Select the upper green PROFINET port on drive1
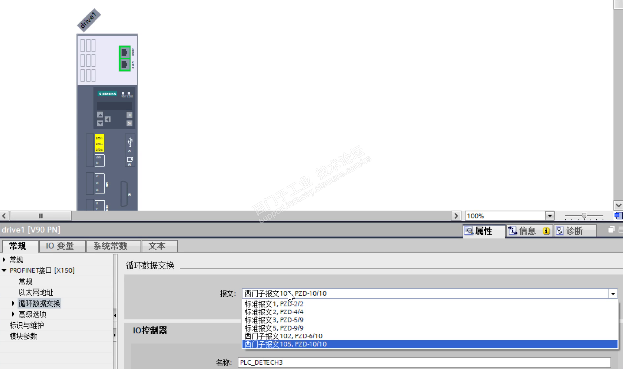The width and height of the screenshot is (623, 369). click(124, 52)
